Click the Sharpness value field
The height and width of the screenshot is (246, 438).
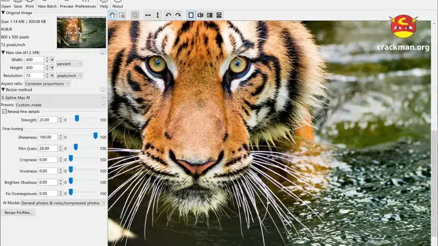(48, 137)
